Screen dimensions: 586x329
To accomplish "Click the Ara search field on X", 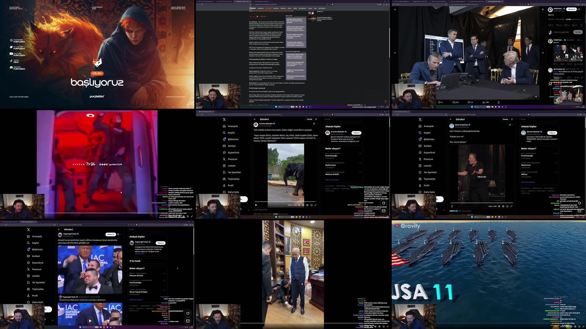I will click(x=343, y=119).
